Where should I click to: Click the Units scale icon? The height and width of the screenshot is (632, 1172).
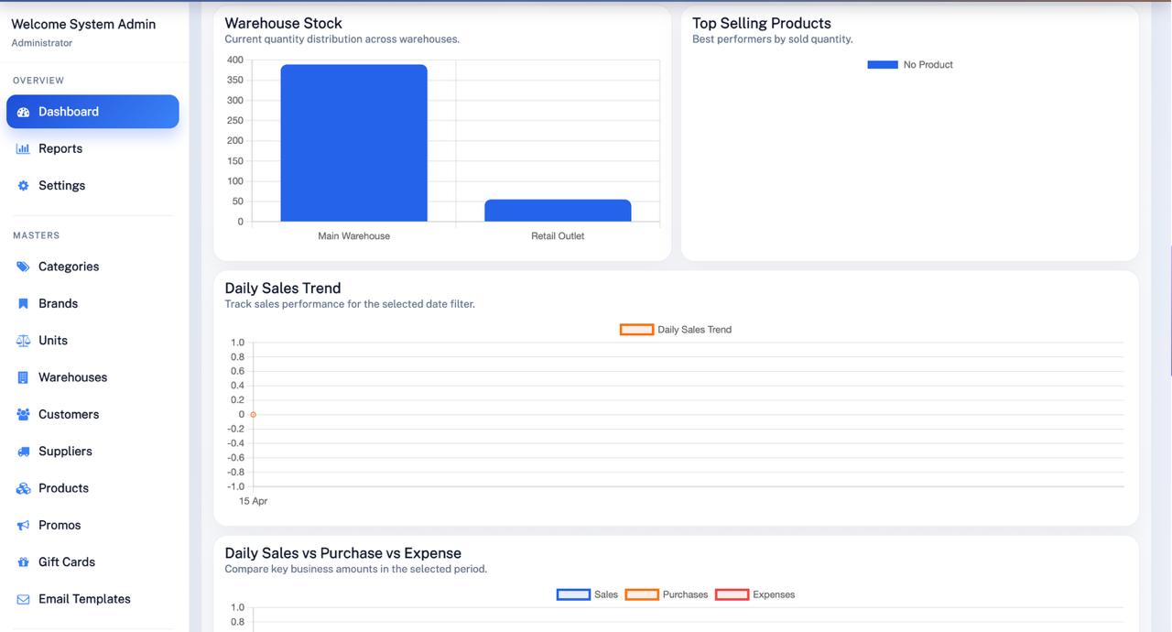tap(22, 340)
